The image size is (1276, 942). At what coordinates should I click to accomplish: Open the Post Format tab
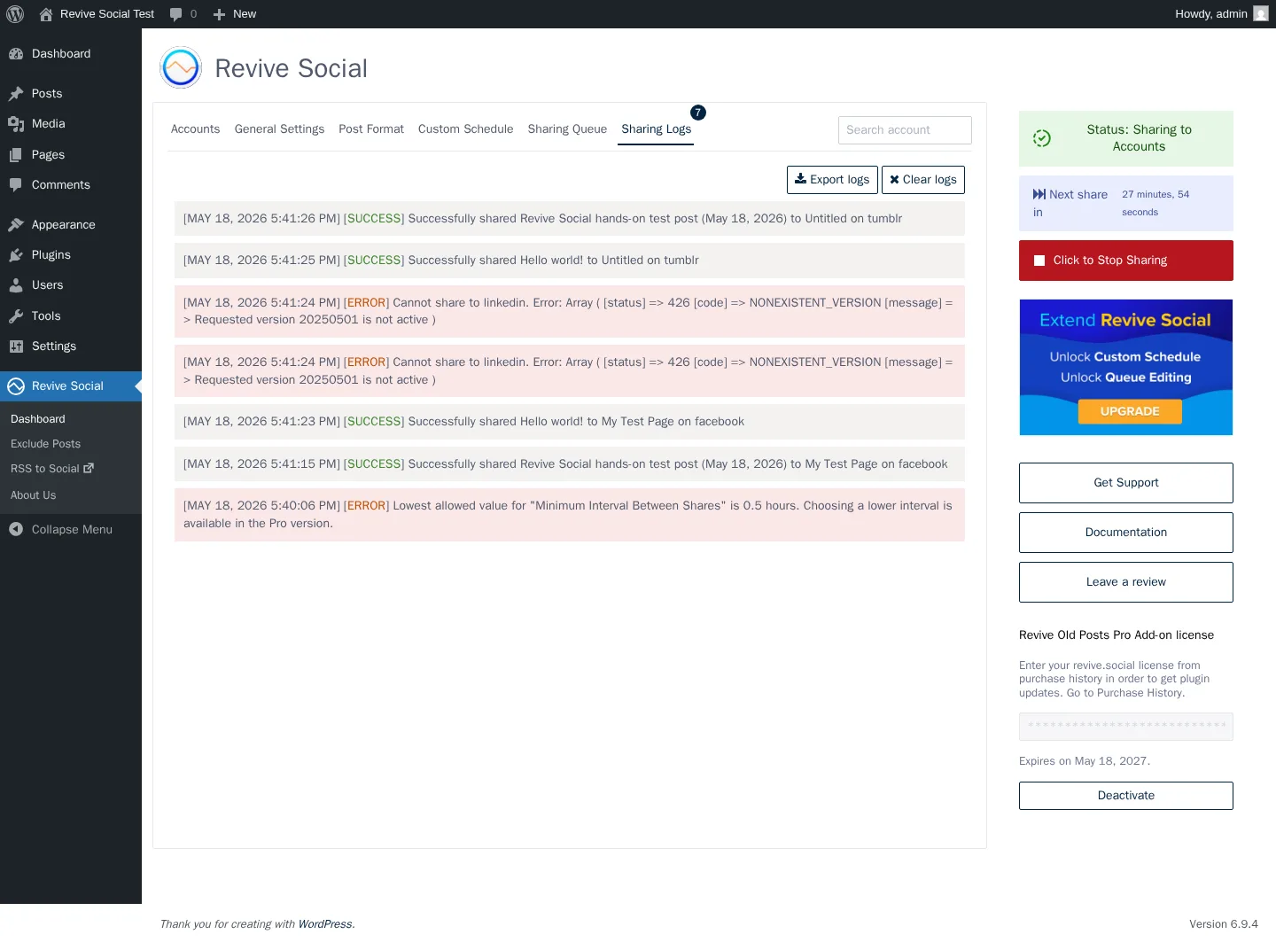[x=371, y=129]
